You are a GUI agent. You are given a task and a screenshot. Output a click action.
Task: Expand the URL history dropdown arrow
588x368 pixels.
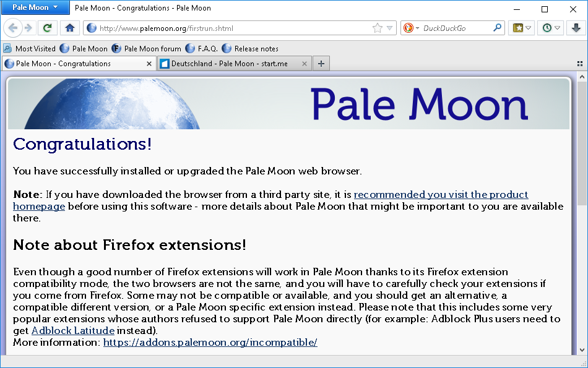click(x=389, y=28)
